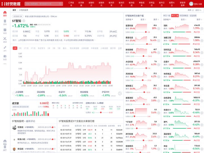Open 板块异常 top menu
Screen dimensions: 204x153
(x=111, y=4)
